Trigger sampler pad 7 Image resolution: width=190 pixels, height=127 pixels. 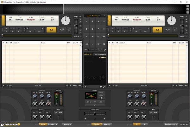(x=98, y=29)
